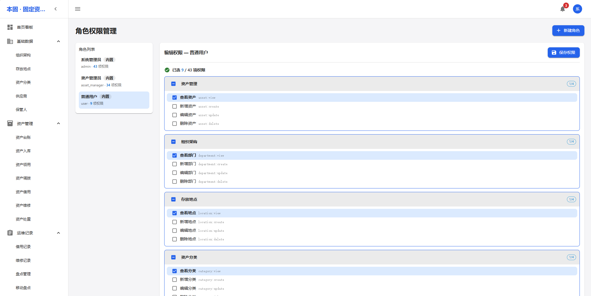The image size is (591, 296).
Task: Collapse the 基础数据 sidebar section
Action: pyautogui.click(x=58, y=41)
